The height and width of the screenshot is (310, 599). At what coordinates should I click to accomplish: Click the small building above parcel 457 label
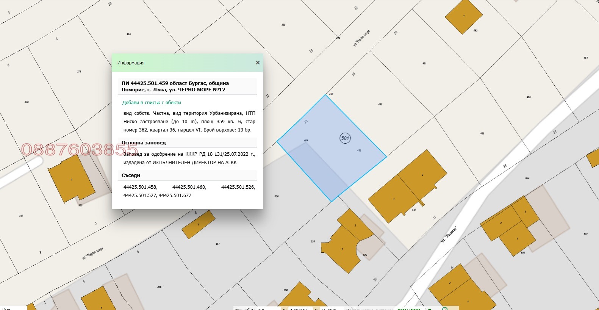tap(198, 225)
